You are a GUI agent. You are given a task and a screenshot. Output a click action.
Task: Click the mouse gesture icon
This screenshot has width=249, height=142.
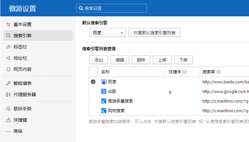point(8,109)
